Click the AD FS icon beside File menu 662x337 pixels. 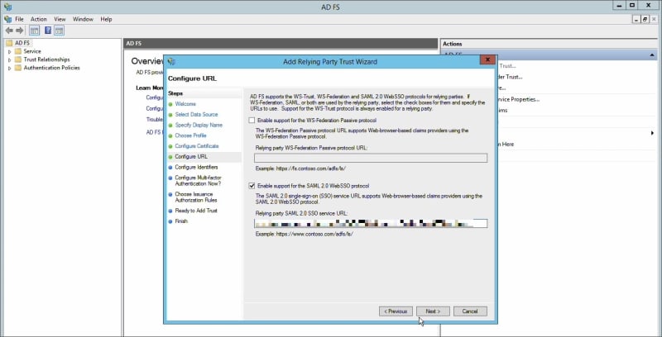7,19
